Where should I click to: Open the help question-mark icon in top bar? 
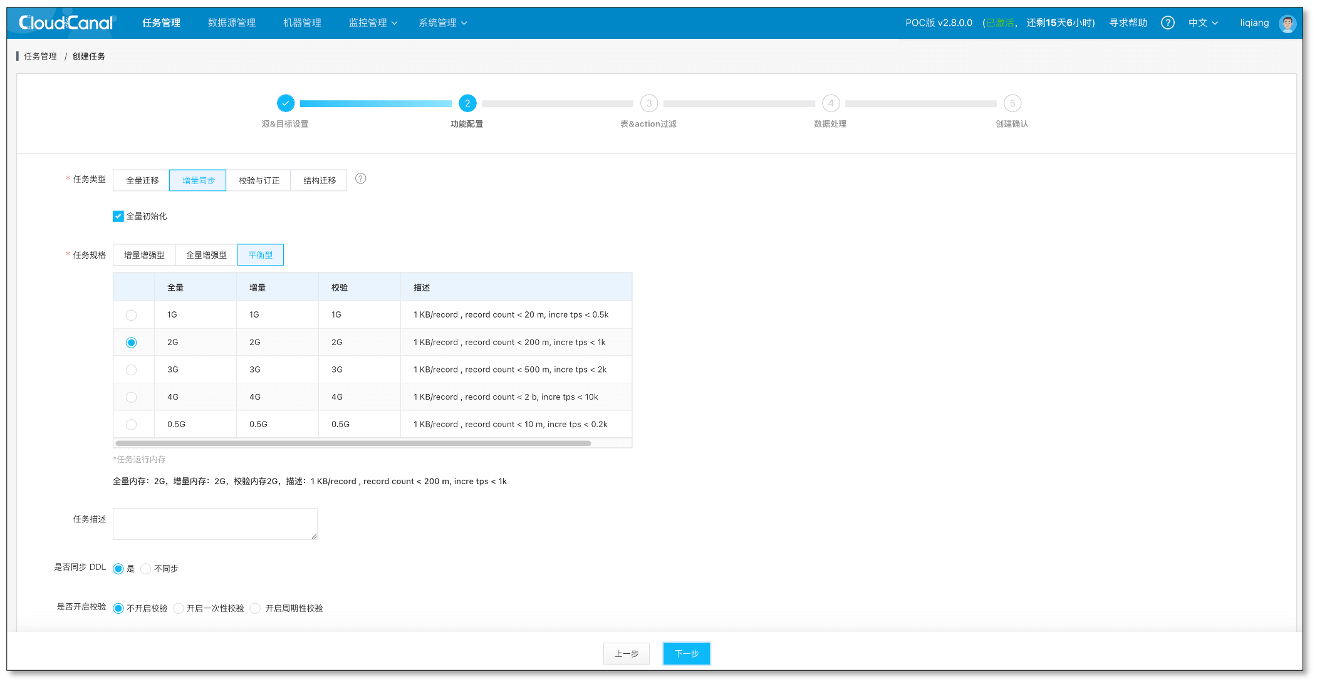[1168, 23]
